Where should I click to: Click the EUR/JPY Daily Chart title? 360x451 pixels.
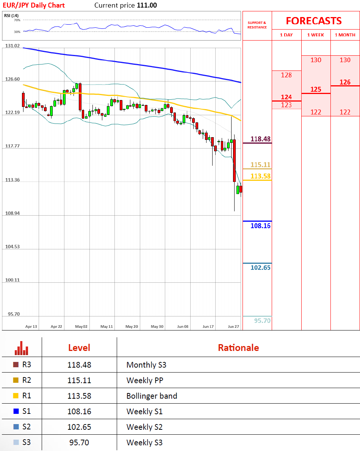[x=34, y=5]
